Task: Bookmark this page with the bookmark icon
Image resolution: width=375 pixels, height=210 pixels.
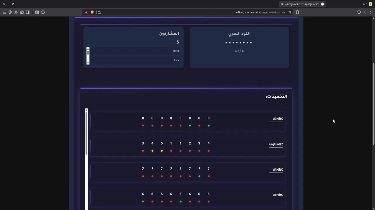Action: (x=297, y=12)
